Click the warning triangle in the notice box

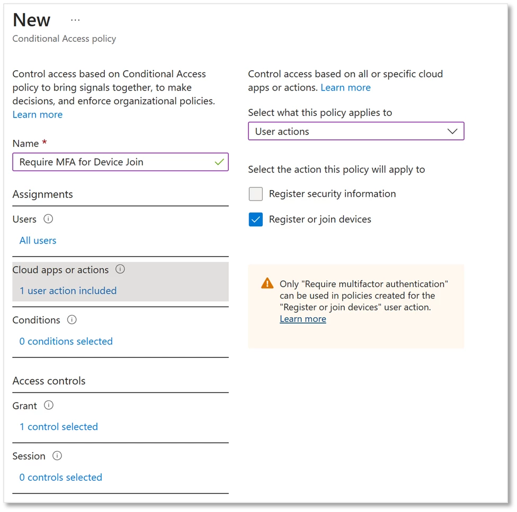[268, 283]
